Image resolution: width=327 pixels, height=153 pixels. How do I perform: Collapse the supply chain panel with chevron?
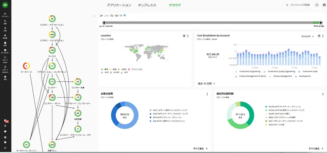click(x=95, y=16)
